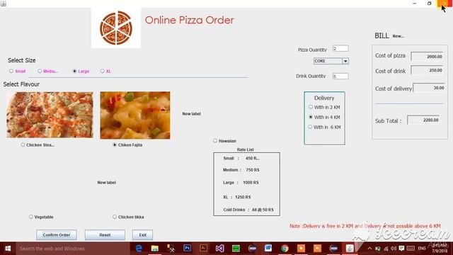Click the Sub Total field
The image size is (453, 255).
click(423, 120)
